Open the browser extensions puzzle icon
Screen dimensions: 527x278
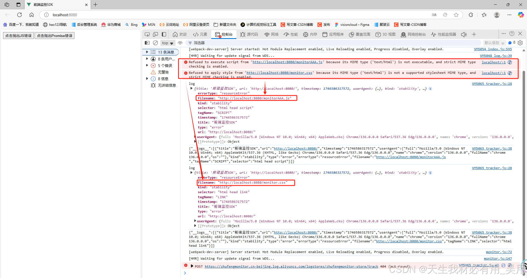pos(471,15)
